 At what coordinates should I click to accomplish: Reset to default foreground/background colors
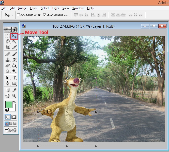pos(6,110)
